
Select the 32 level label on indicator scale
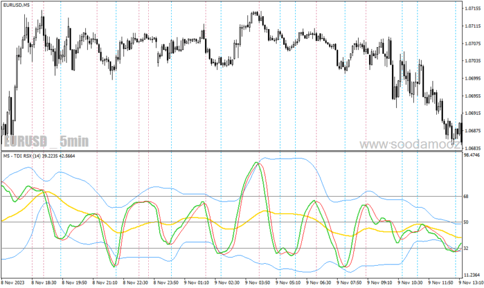tap(466, 248)
